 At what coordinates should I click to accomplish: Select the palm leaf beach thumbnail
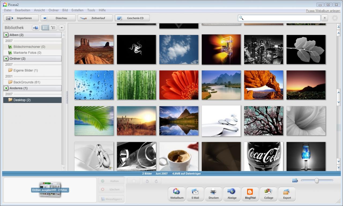click(94, 121)
